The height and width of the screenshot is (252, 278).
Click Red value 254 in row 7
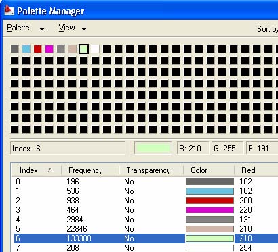point(245,248)
